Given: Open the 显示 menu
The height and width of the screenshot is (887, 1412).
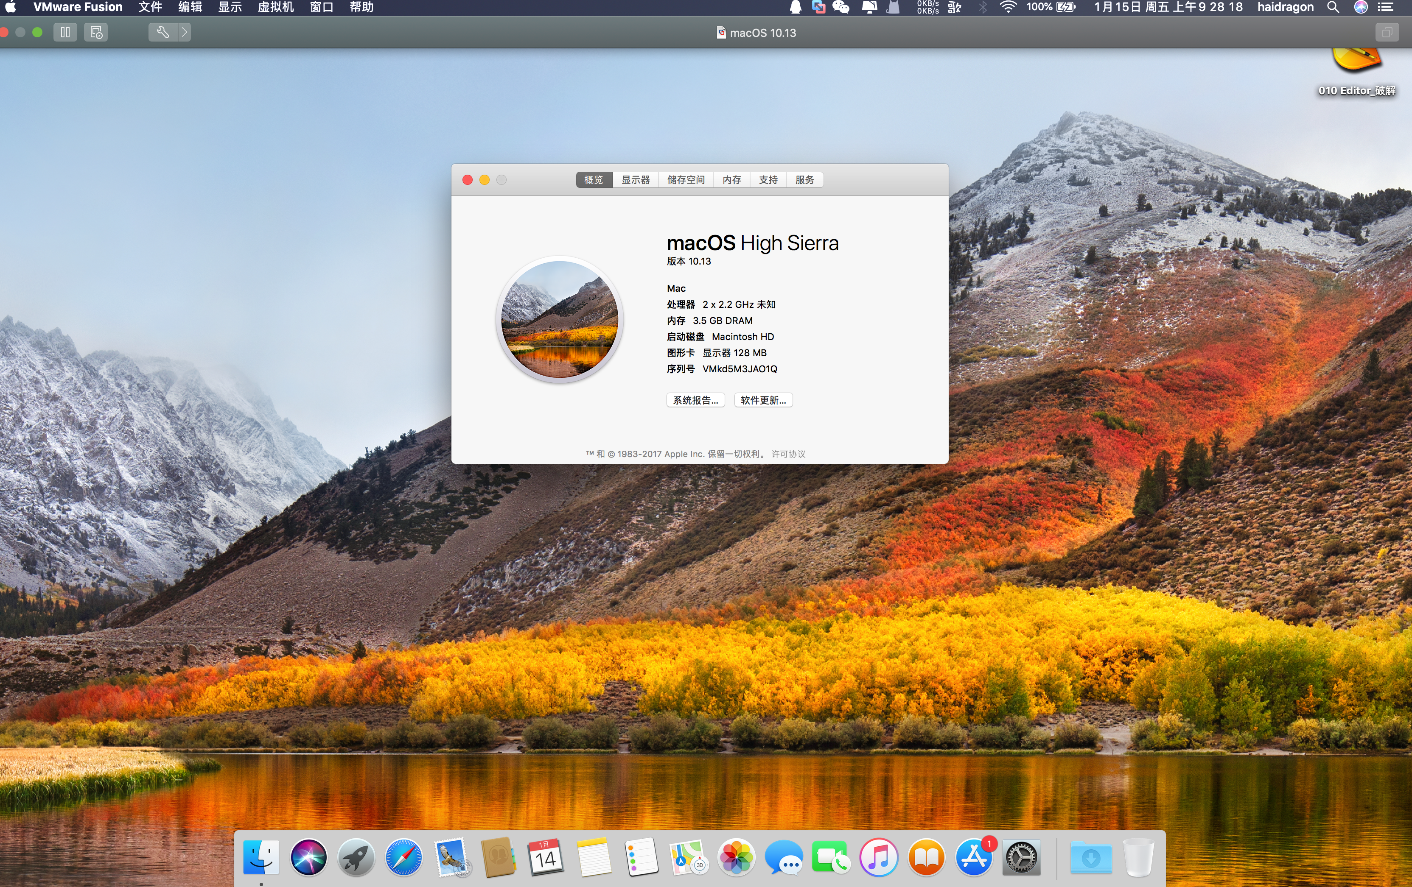Looking at the screenshot, I should (230, 7).
